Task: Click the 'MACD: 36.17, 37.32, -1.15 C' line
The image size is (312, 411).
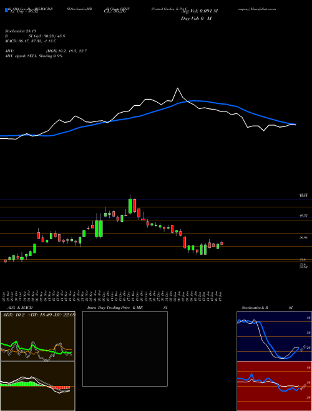Action: point(31,41)
